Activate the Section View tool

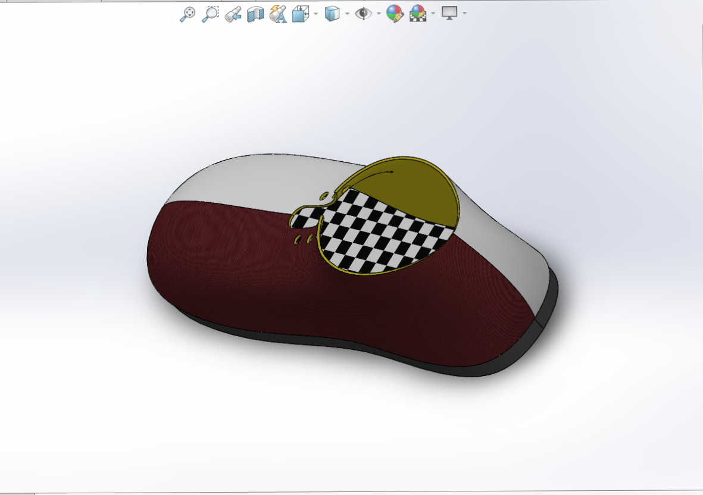(x=255, y=14)
